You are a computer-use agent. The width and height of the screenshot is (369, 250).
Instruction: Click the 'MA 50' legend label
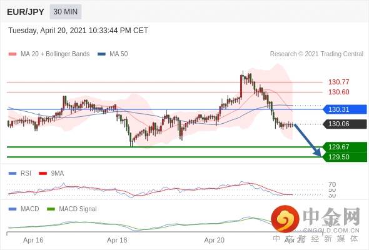119,54
